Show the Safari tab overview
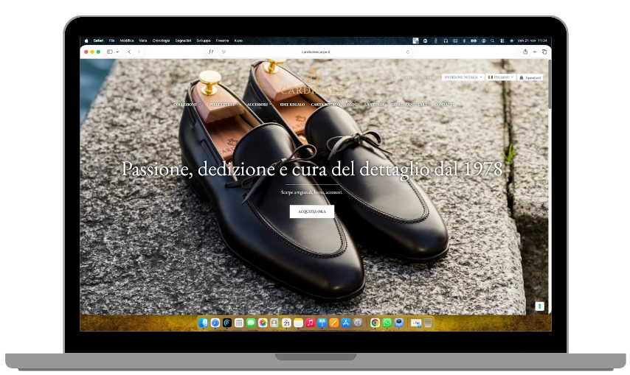Image resolution: width=630 pixels, height=375 pixels. coord(544,52)
